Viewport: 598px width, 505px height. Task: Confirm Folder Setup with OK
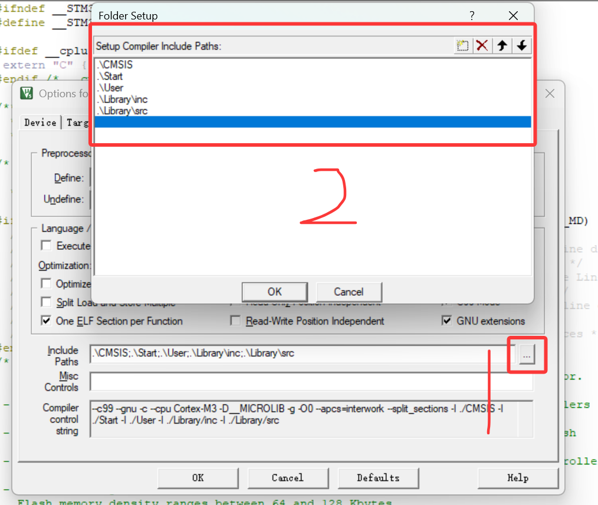pos(274,292)
